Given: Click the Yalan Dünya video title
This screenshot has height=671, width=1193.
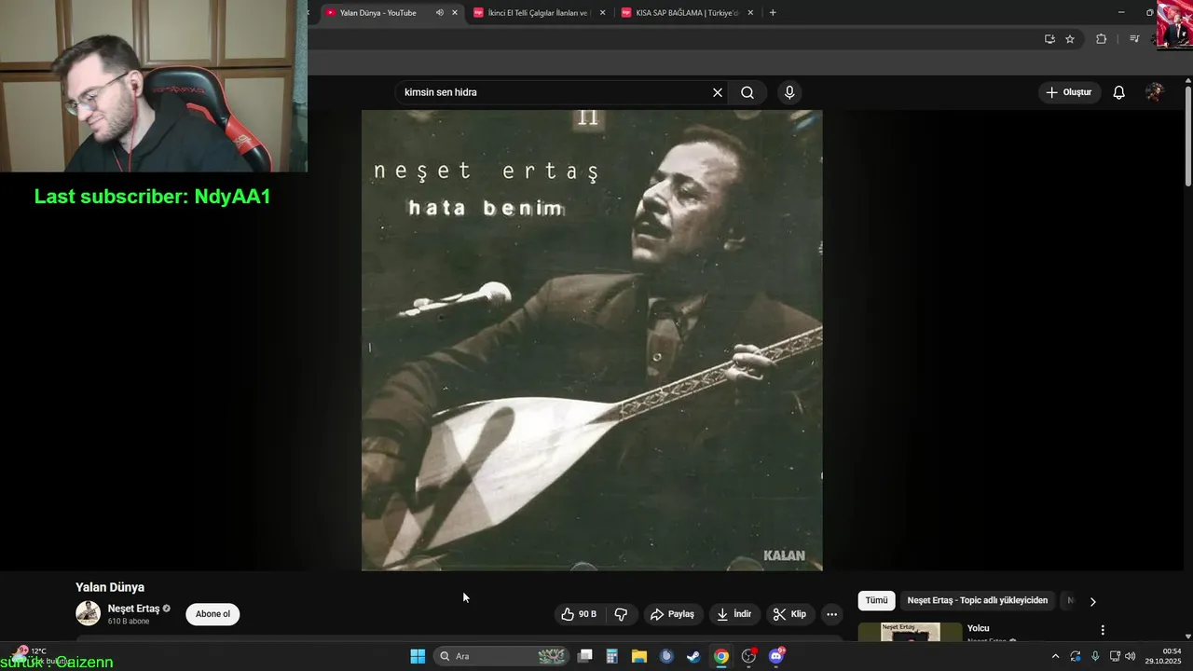Looking at the screenshot, I should click(x=110, y=587).
